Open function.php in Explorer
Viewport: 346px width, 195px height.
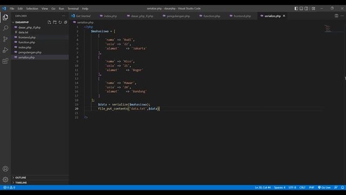point(26,42)
